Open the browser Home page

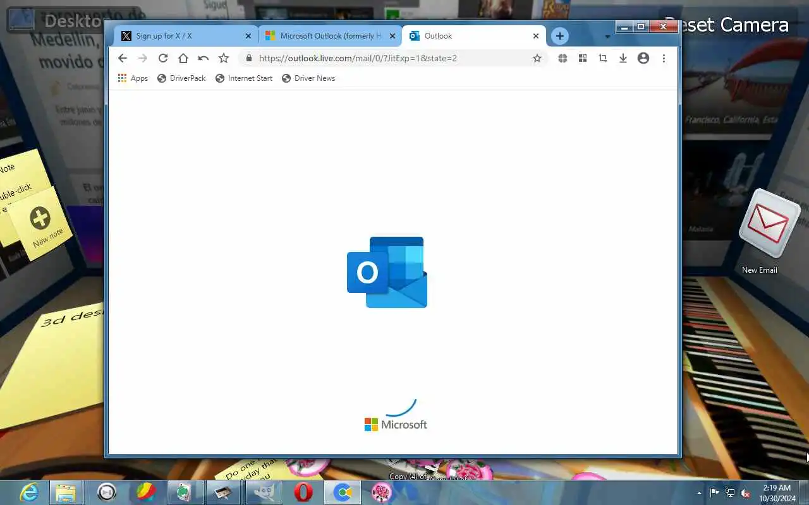click(x=183, y=58)
